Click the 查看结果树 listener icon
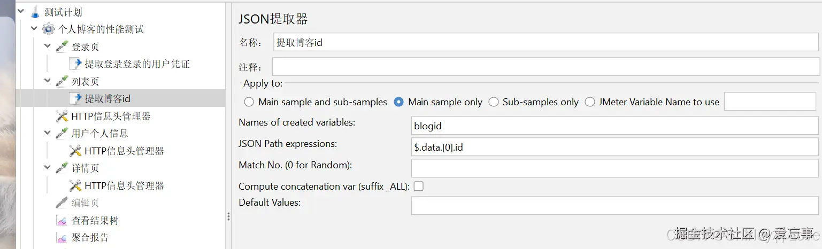Screen dimensions: 822x249 [x=62, y=220]
